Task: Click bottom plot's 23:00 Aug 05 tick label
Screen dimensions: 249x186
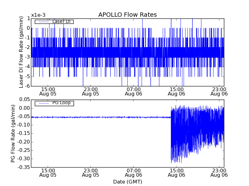Action: point(91,172)
